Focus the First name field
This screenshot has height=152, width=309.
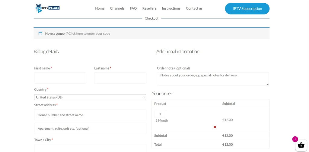(x=60, y=78)
